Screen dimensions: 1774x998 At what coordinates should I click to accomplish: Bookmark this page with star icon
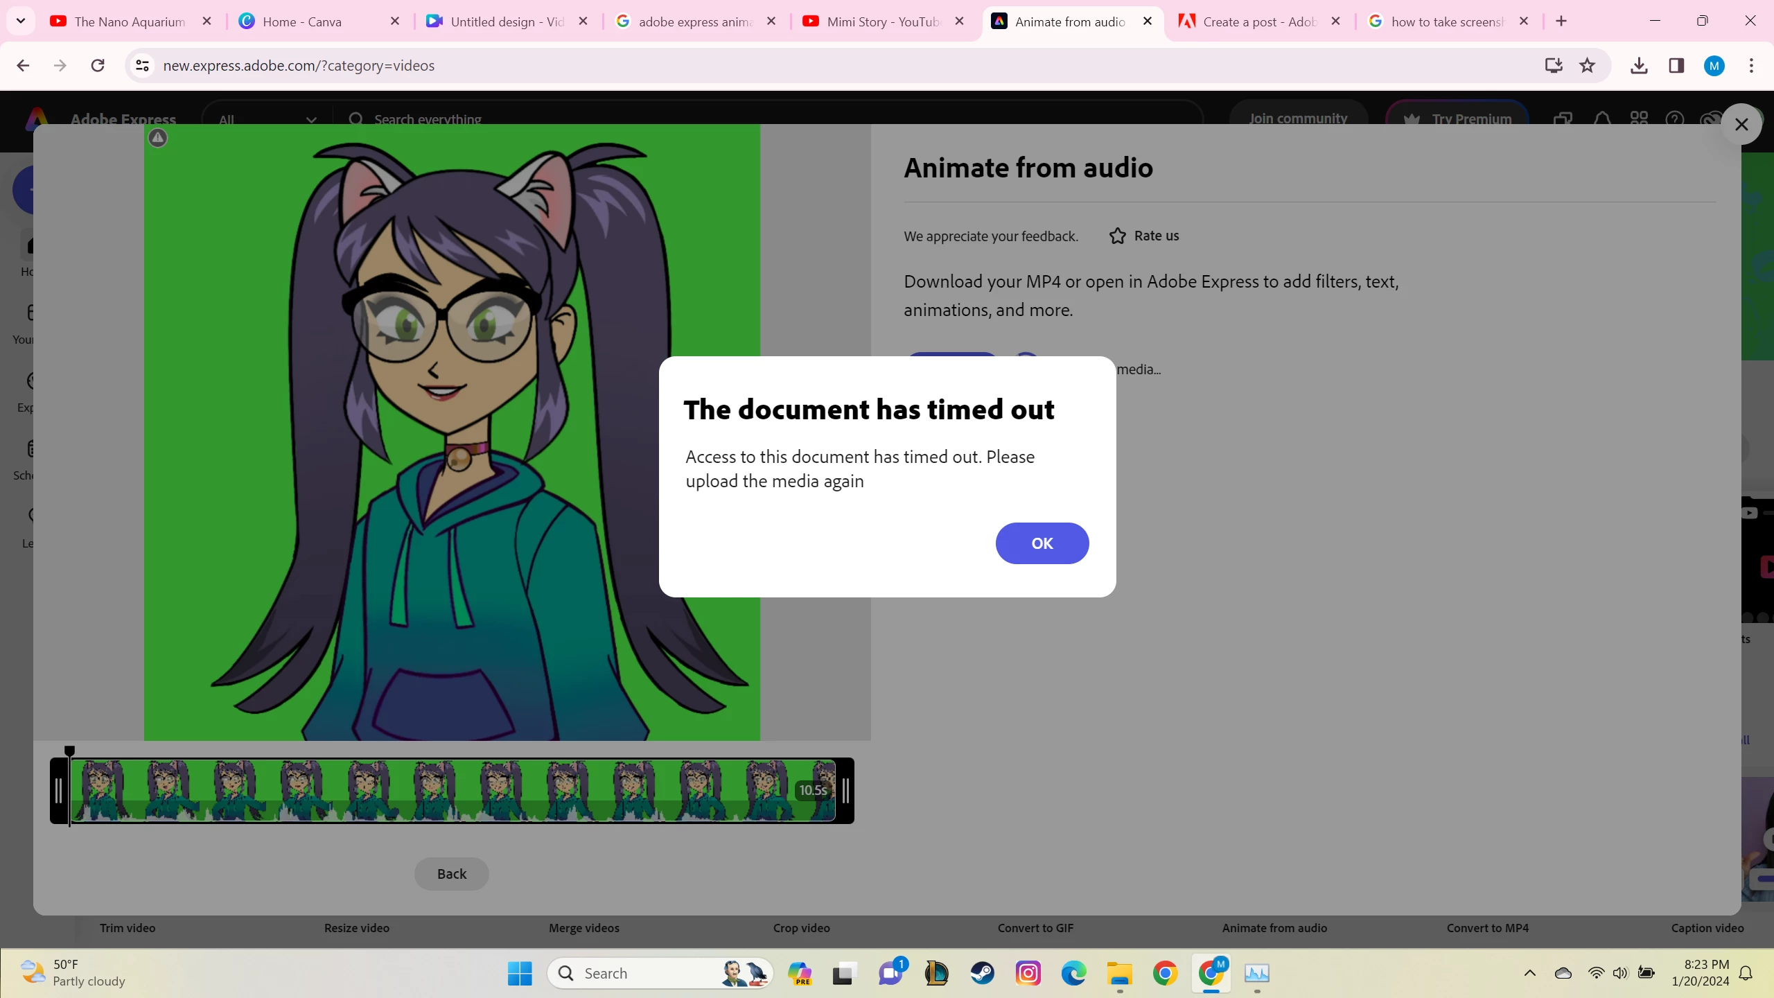pyautogui.click(x=1587, y=66)
